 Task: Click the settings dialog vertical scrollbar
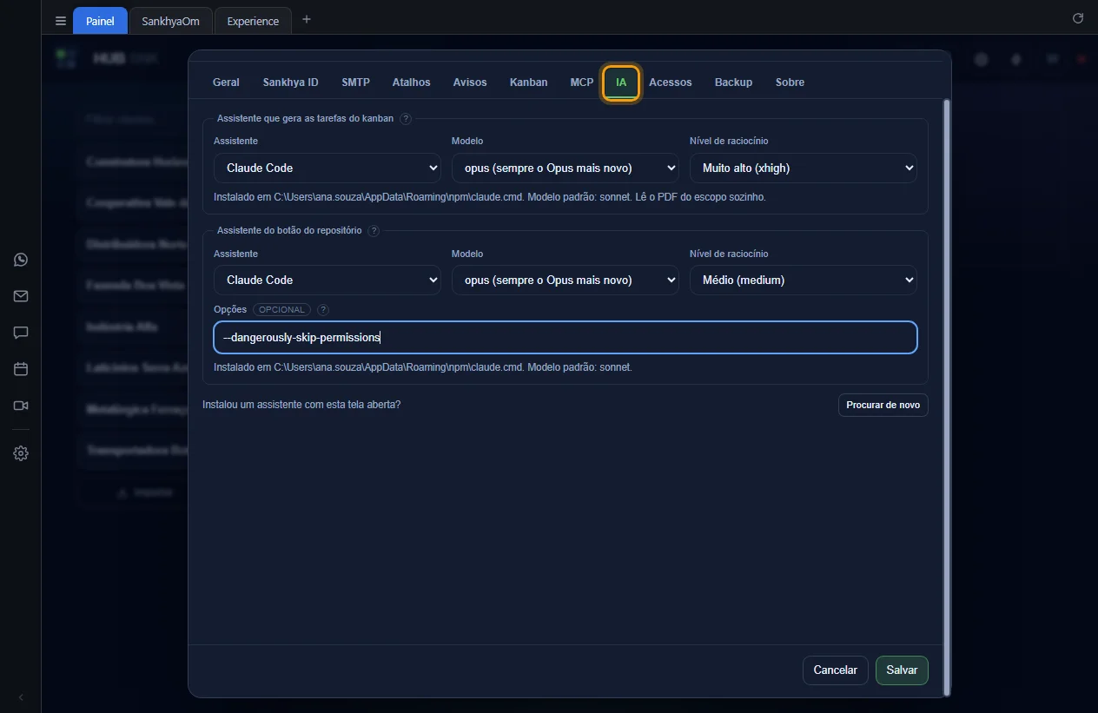click(x=947, y=398)
